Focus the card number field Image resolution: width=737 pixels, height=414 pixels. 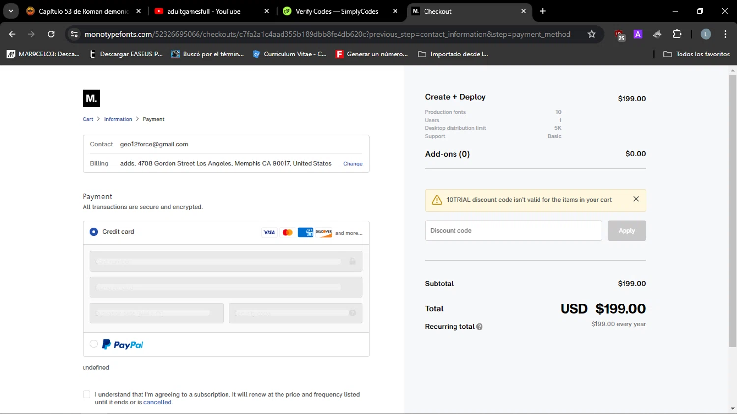[226, 261]
